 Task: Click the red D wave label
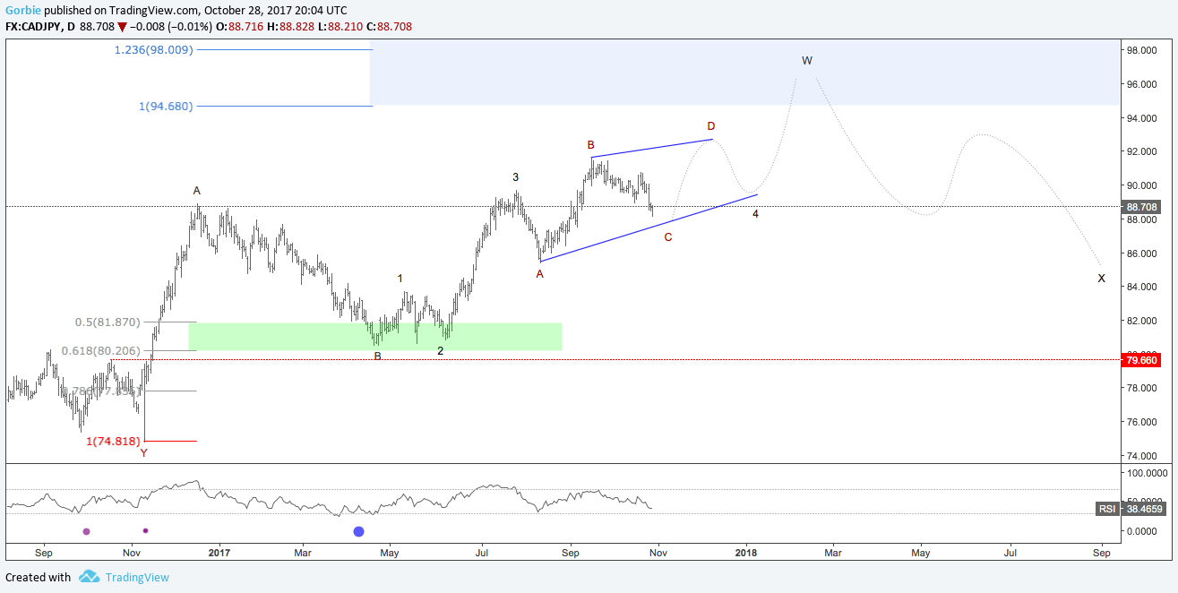[x=711, y=126]
